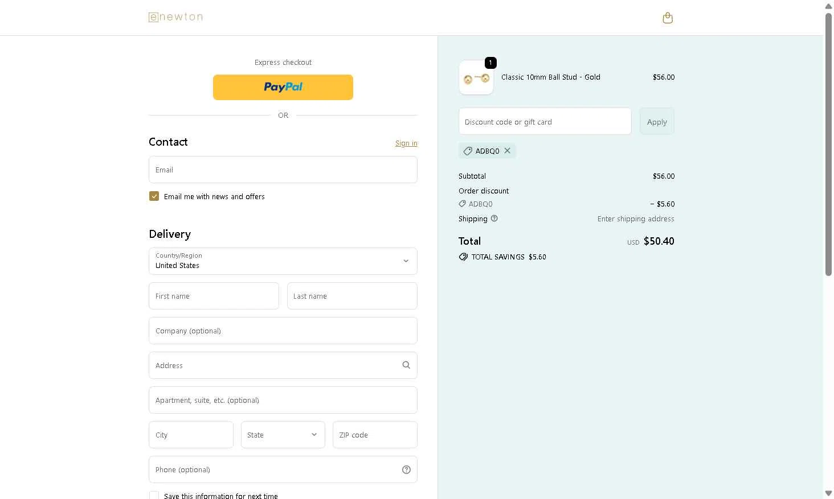
Task: Remove the ADBQ0 discount code tag
Action: click(x=507, y=151)
